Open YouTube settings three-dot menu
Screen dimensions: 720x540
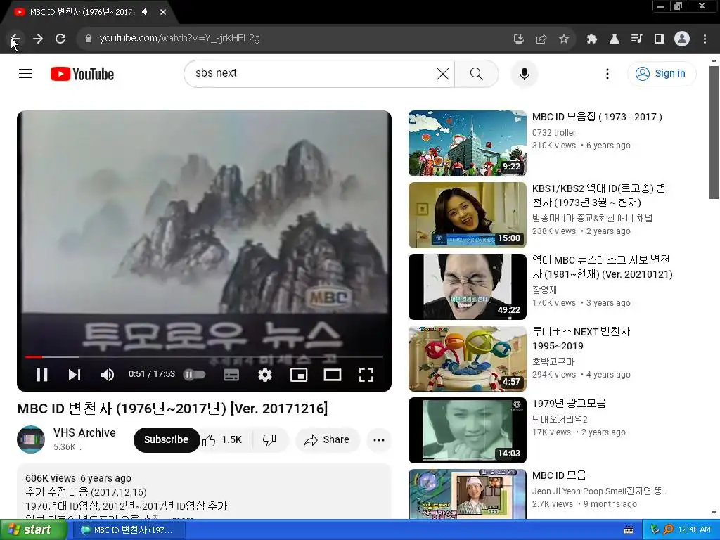(607, 73)
